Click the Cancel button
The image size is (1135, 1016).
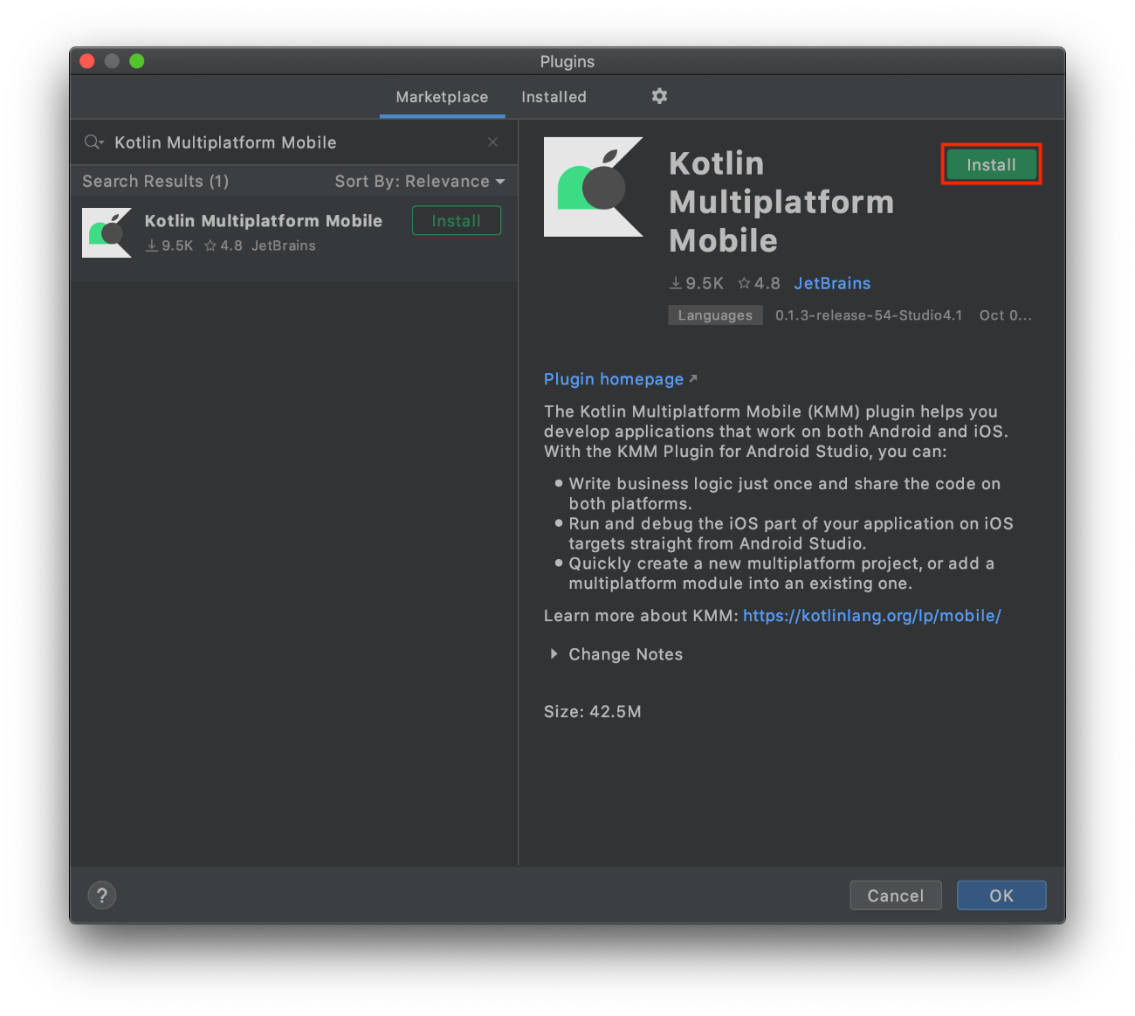[x=896, y=895]
